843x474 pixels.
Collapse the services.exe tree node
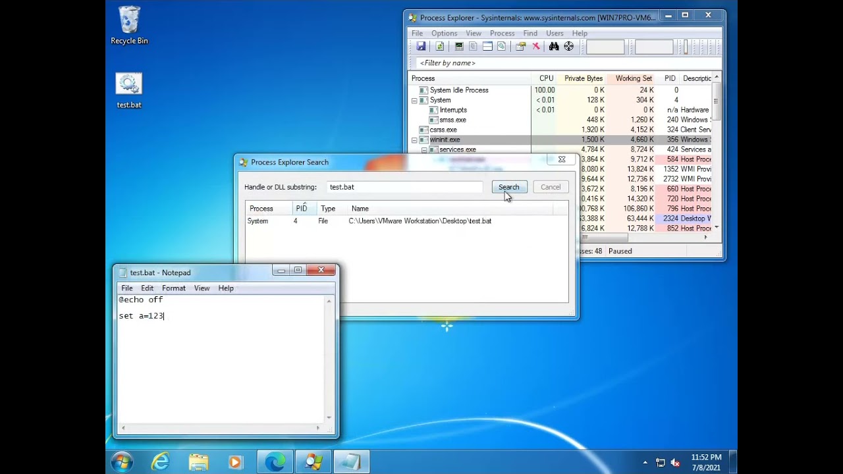point(424,149)
